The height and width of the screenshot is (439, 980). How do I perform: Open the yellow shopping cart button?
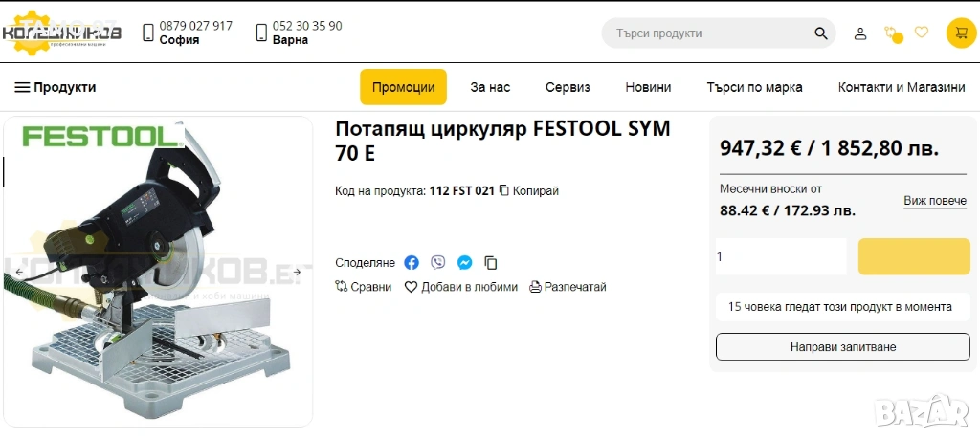[961, 33]
